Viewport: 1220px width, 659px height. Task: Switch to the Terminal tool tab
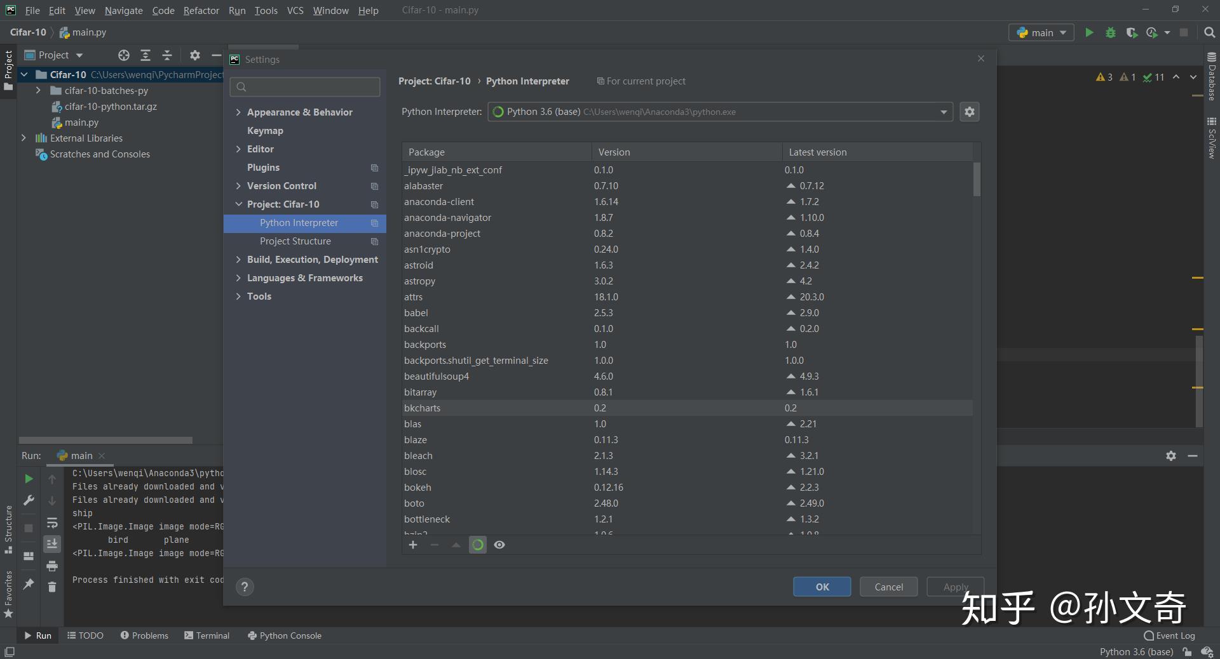(207, 636)
